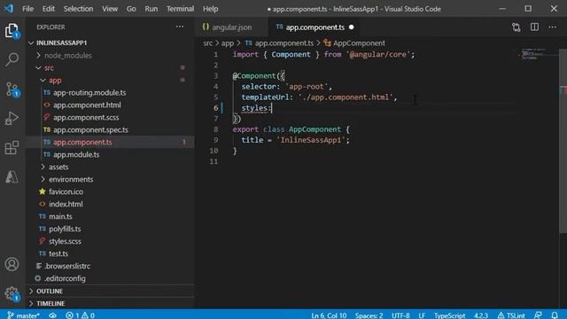Open the Edit menu
The height and width of the screenshot is (319, 567).
[x=48, y=9]
